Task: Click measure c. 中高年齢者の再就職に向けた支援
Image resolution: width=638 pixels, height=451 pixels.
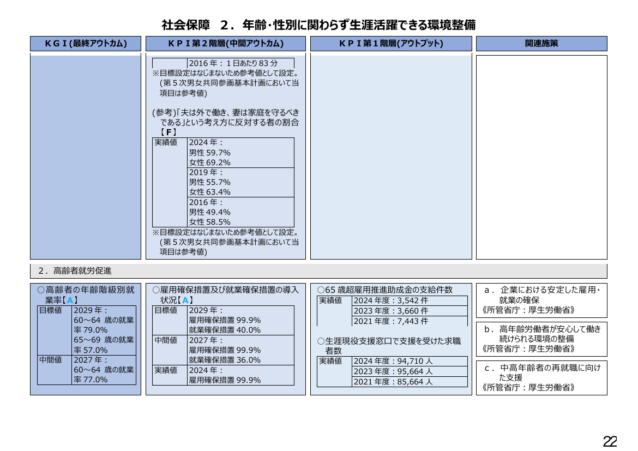Action: click(541, 378)
